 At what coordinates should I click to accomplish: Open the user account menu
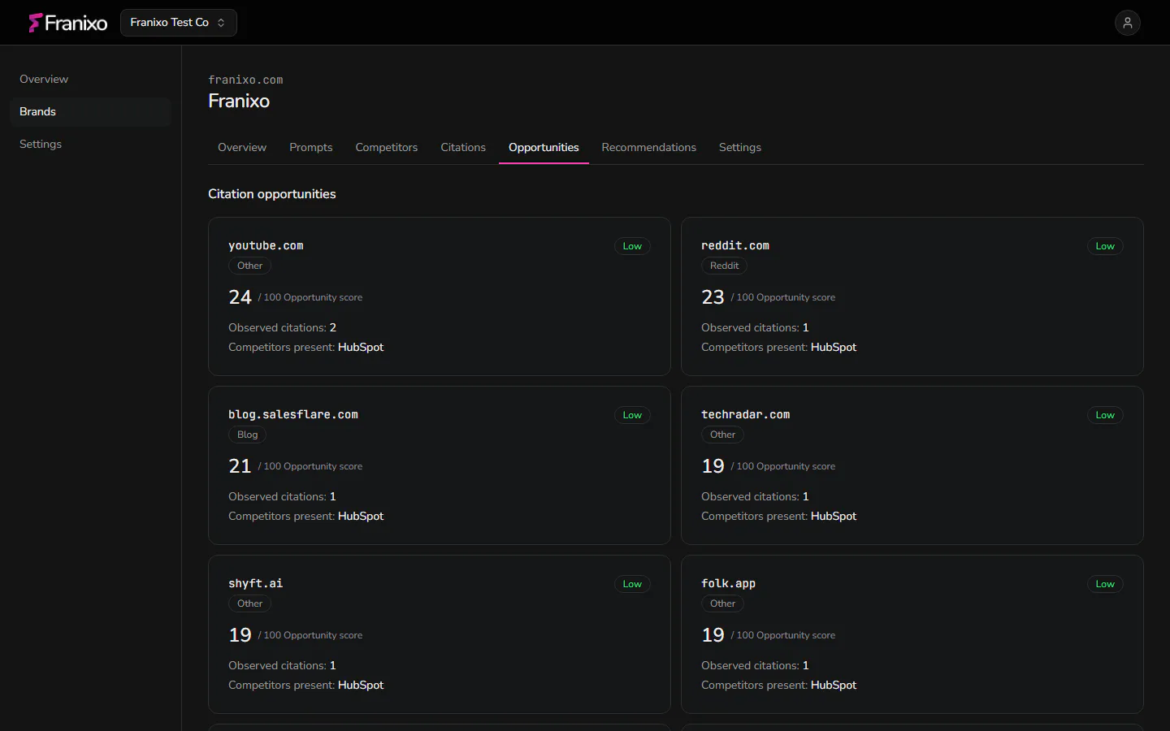pyautogui.click(x=1128, y=23)
